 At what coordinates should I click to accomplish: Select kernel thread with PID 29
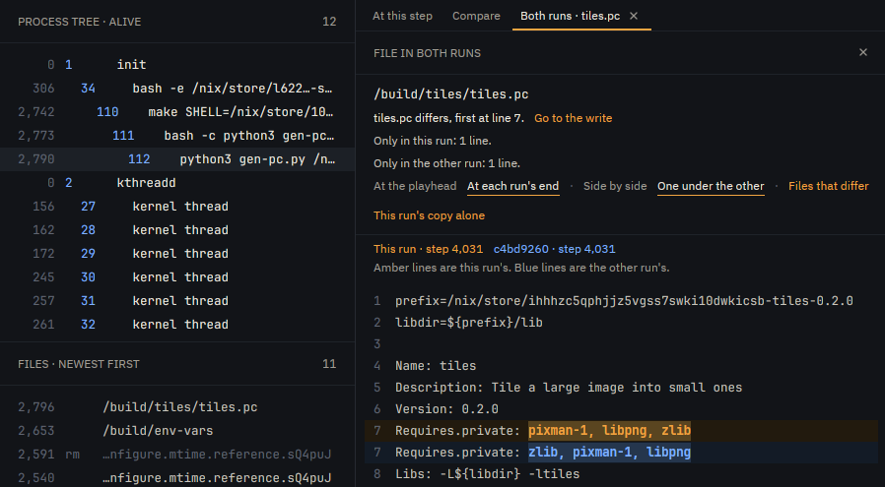click(x=177, y=254)
